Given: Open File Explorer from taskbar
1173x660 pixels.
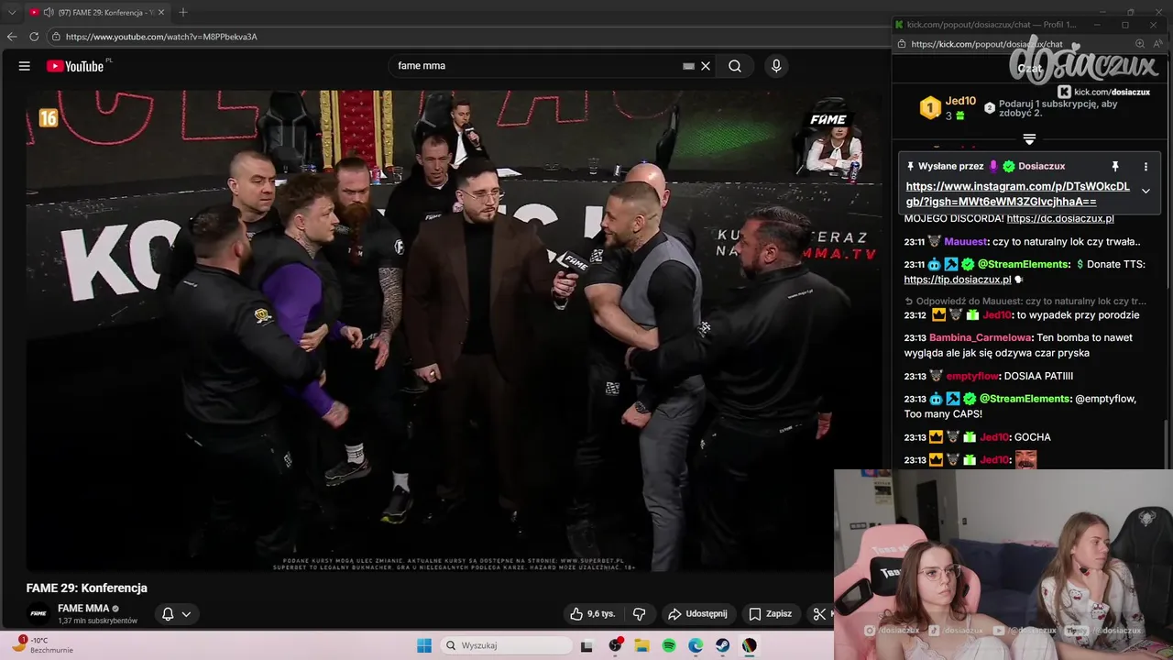Looking at the screenshot, I should click(x=642, y=645).
